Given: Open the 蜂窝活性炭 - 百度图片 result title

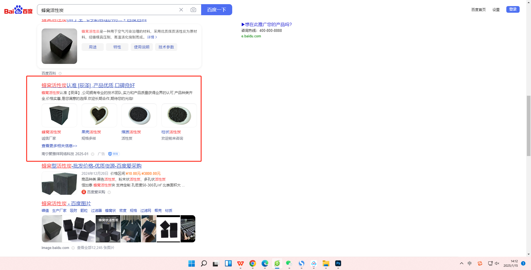Looking at the screenshot, I should 66,204.
